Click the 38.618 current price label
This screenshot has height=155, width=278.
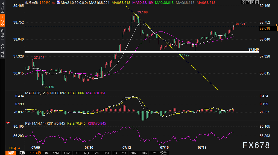265,28
